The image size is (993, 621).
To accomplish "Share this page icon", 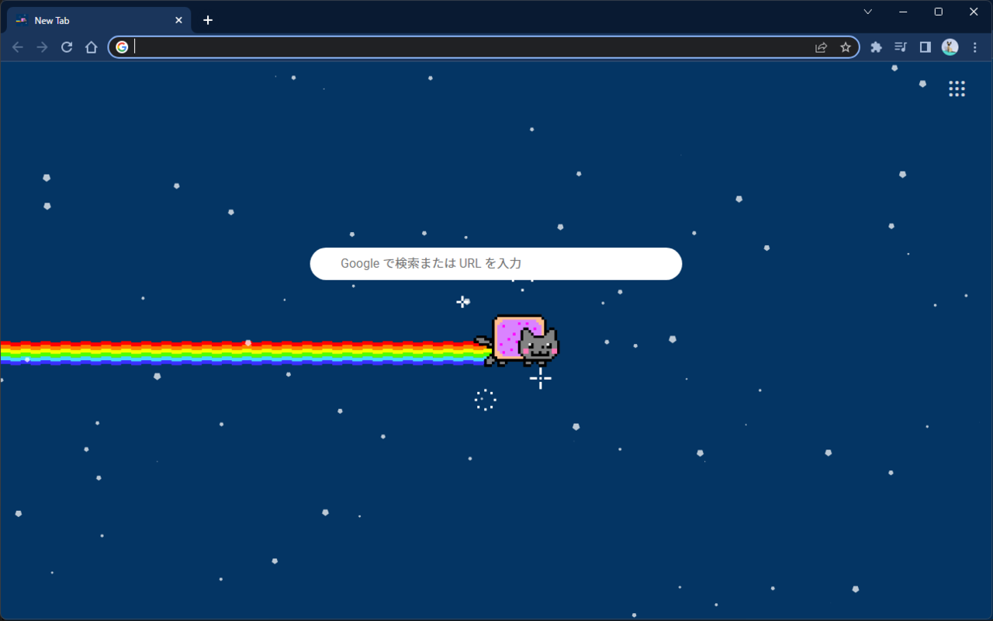I will [x=821, y=47].
